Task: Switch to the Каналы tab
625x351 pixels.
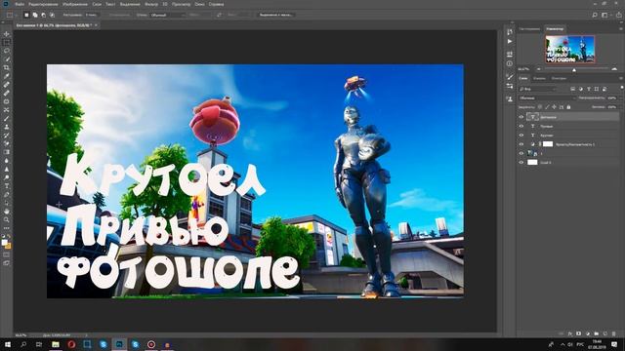Action: coord(539,78)
